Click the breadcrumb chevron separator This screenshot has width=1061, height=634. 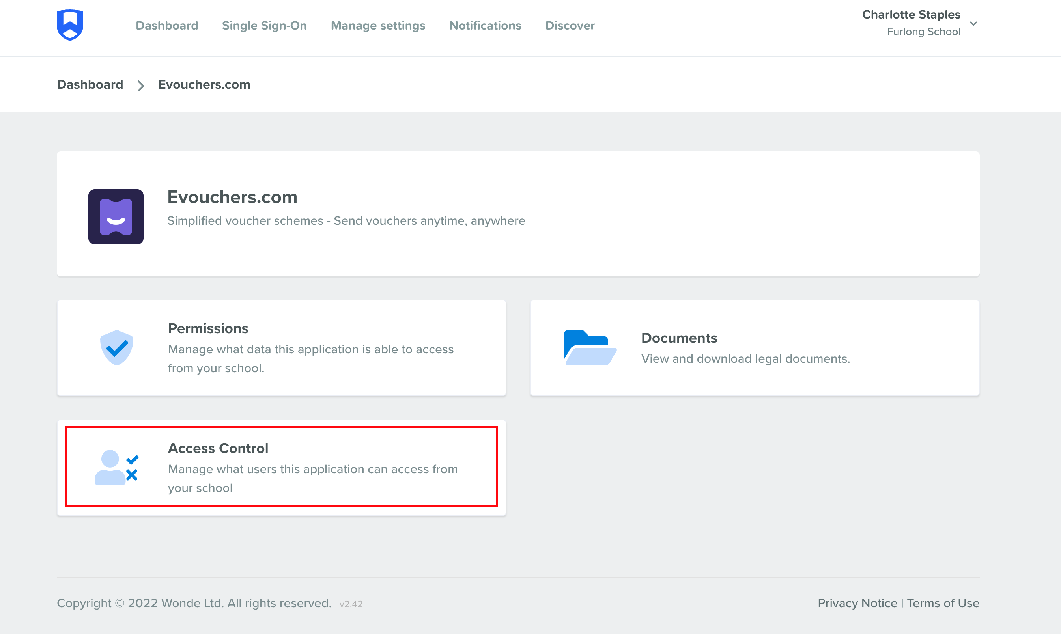click(140, 86)
